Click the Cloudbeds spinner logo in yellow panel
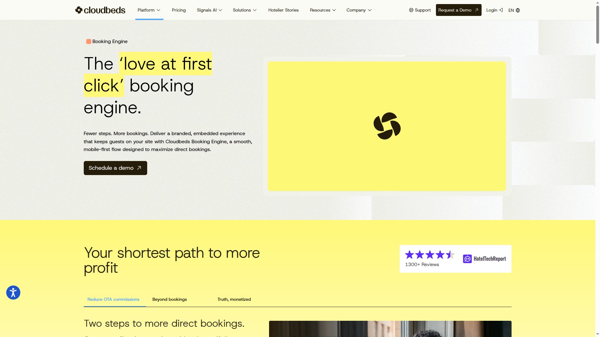This screenshot has width=600, height=337. point(387,126)
